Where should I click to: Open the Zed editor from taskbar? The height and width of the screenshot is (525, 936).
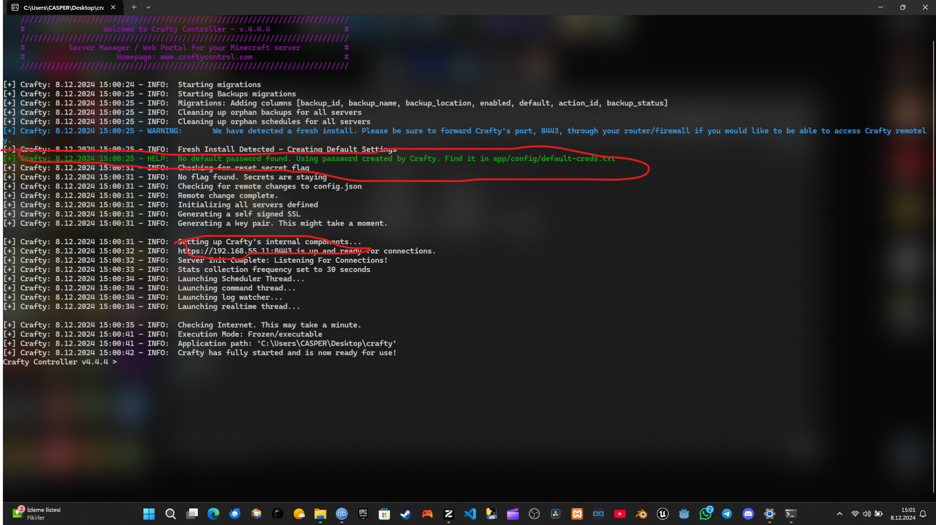[448, 514]
